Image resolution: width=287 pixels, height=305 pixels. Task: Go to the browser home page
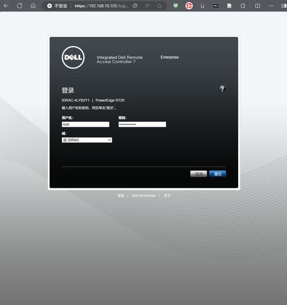click(x=33, y=6)
